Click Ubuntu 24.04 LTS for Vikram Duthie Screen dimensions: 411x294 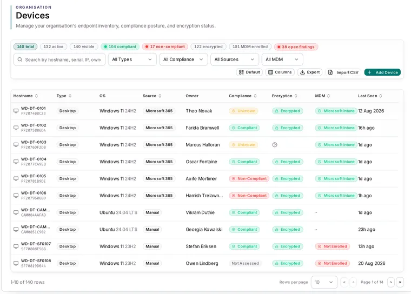pyautogui.click(x=118, y=212)
